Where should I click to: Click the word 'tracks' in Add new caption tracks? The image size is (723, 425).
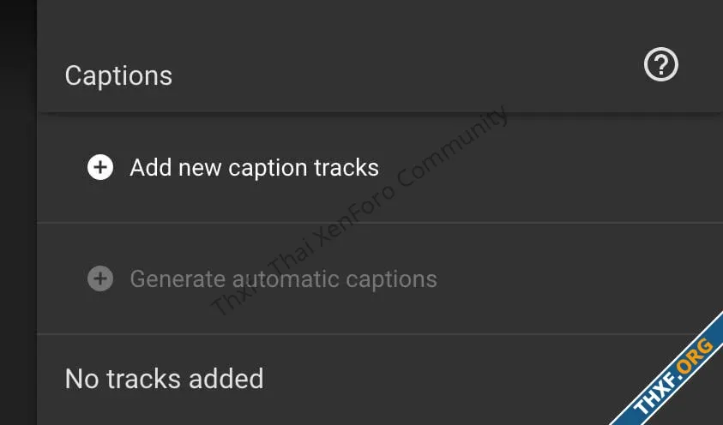[x=346, y=168]
